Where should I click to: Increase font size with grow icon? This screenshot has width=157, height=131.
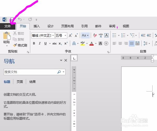[70, 35]
